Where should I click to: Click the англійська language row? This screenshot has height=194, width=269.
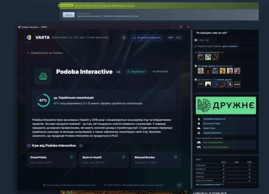click(x=226, y=169)
